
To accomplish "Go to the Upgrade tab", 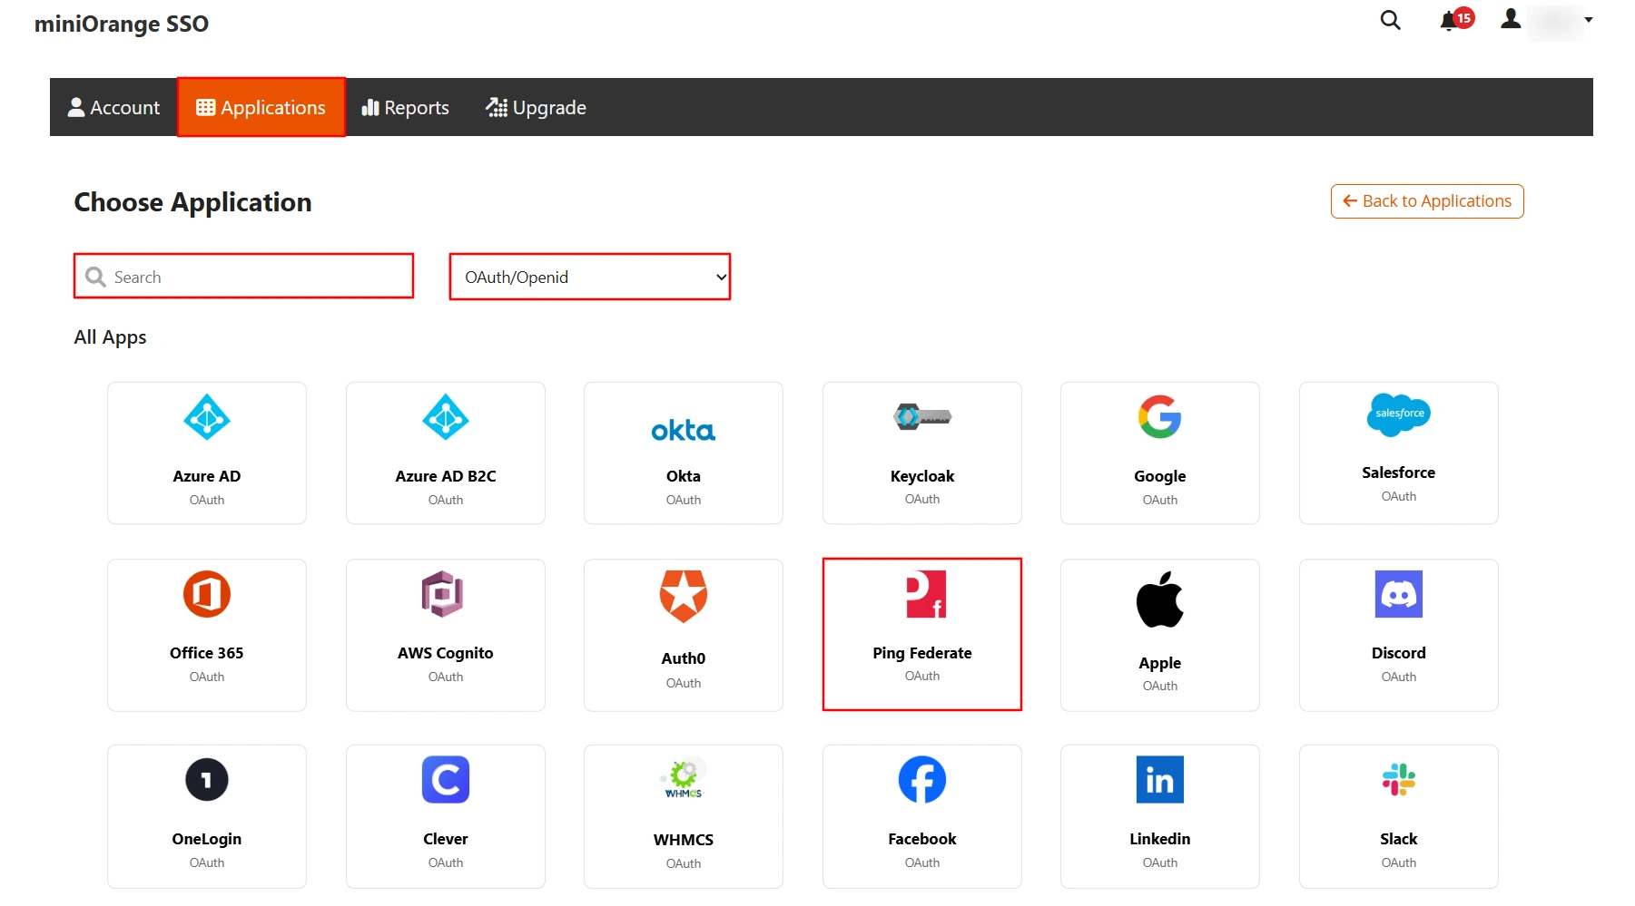I will 536,107.
